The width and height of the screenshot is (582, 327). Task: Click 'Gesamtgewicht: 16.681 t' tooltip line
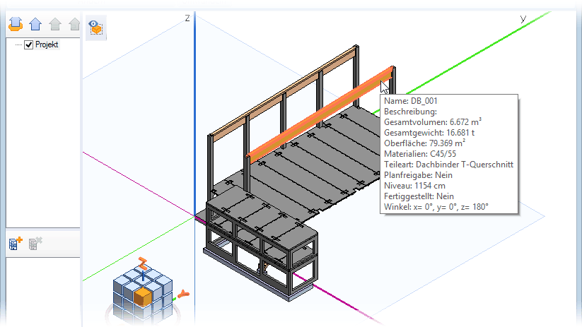pyautogui.click(x=429, y=133)
